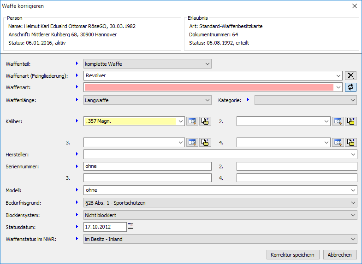
Task: Click the clear X icon beside Waffenart (Feingliederung)
Action: pyautogui.click(x=351, y=75)
